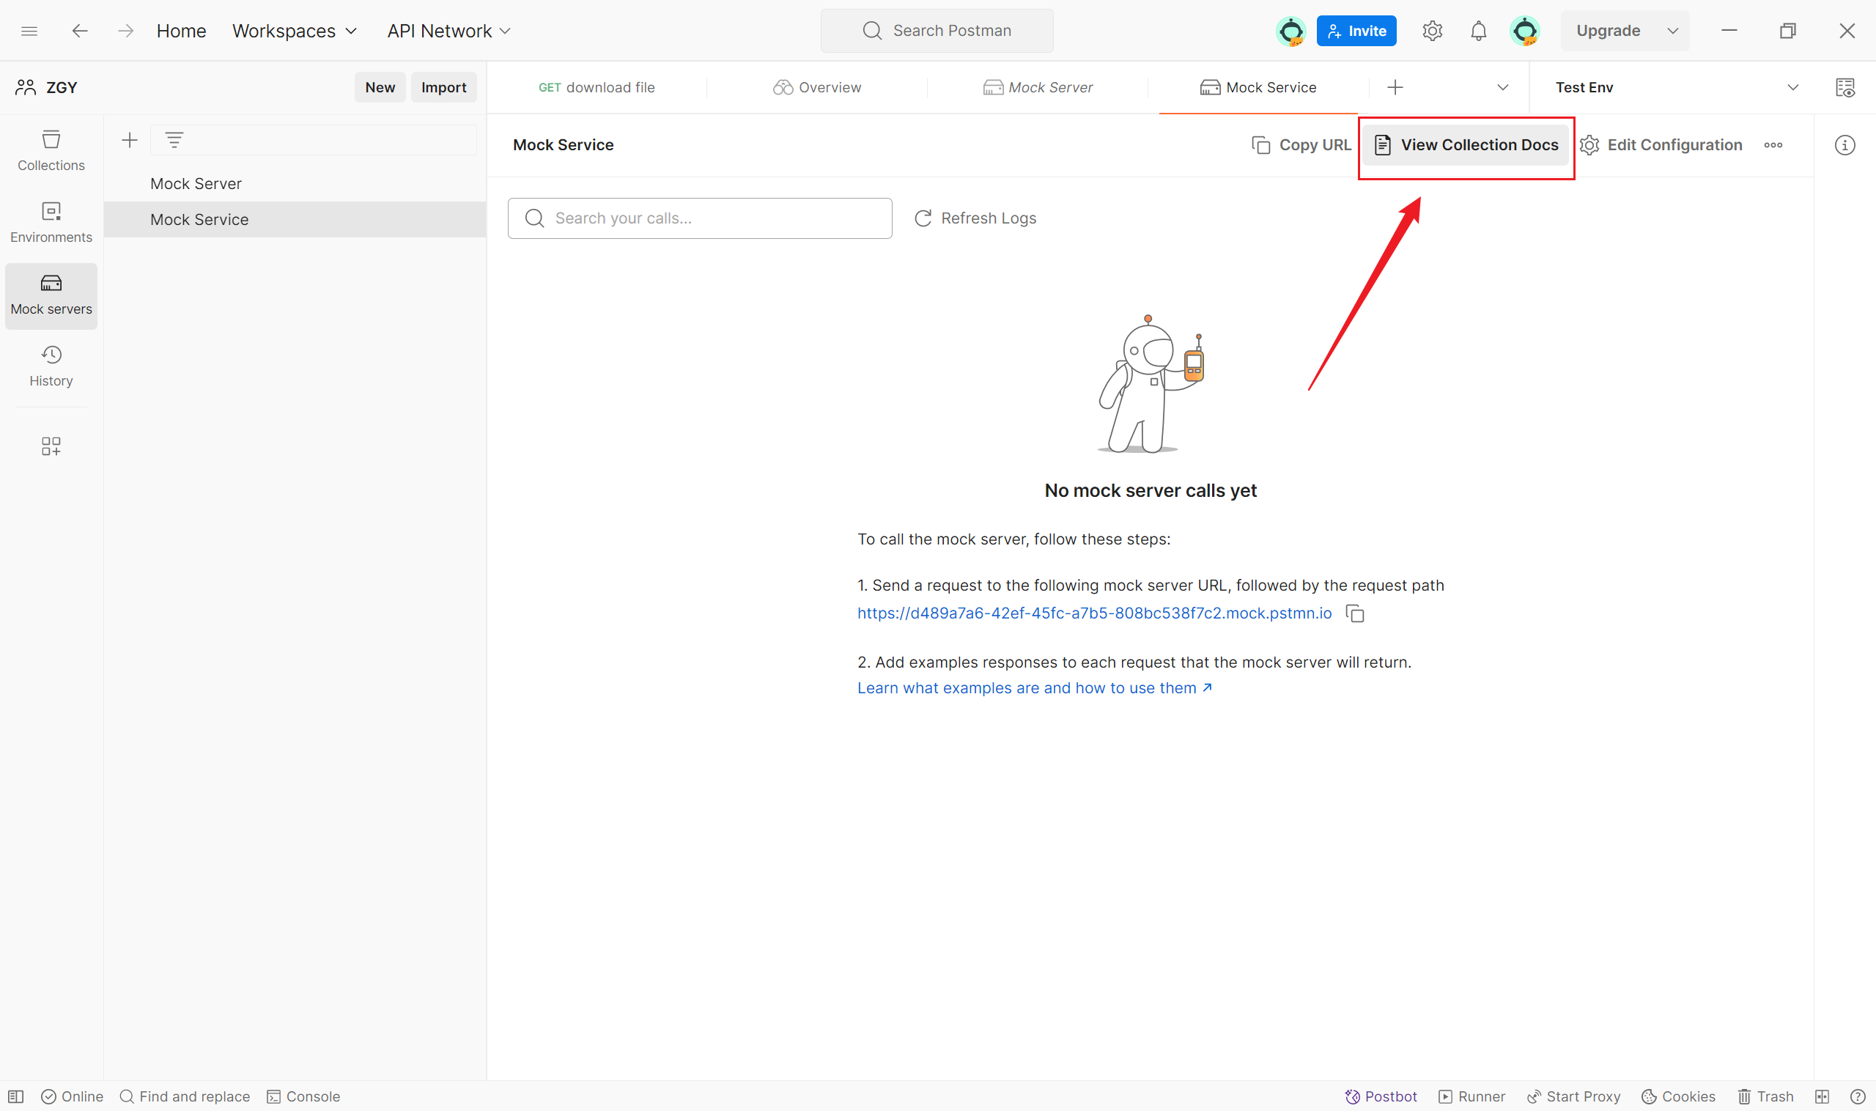Open Learn what examples are link

(1034, 688)
